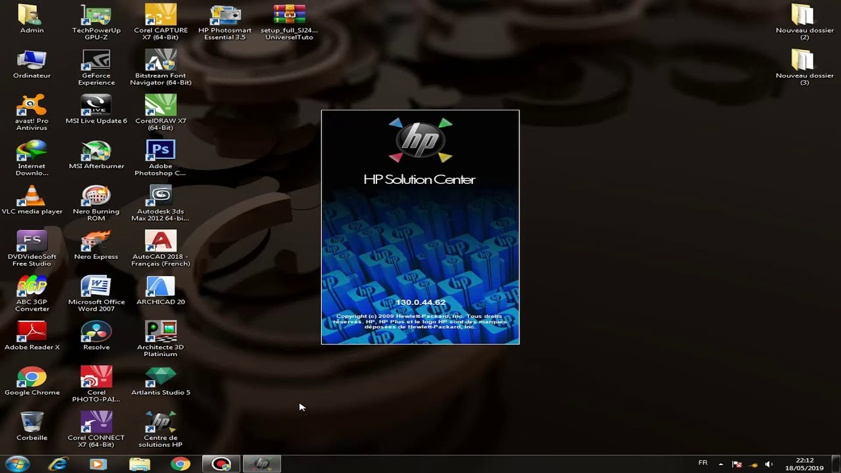Launch ARCHICAD 20 shortcut
This screenshot has width=841, height=473.
160,291
